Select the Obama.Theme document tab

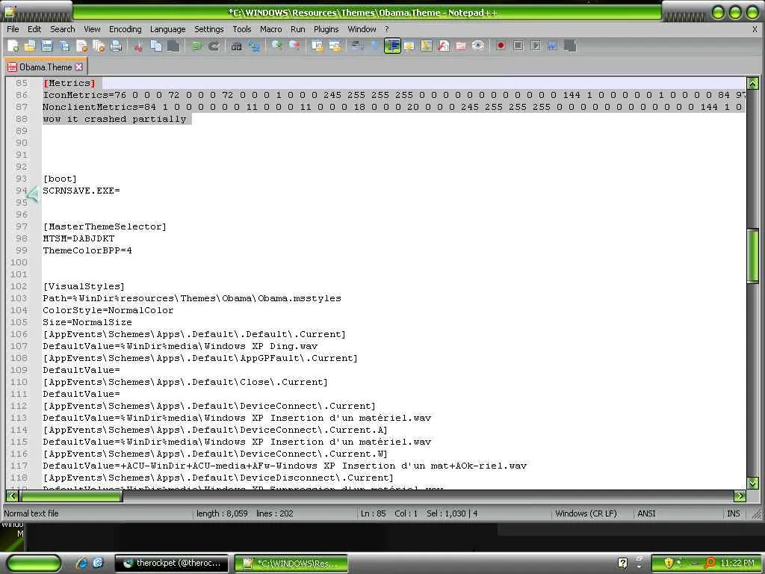click(45, 67)
